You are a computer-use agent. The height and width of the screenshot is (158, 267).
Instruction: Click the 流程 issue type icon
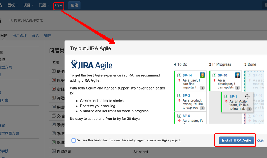[x=54, y=98]
